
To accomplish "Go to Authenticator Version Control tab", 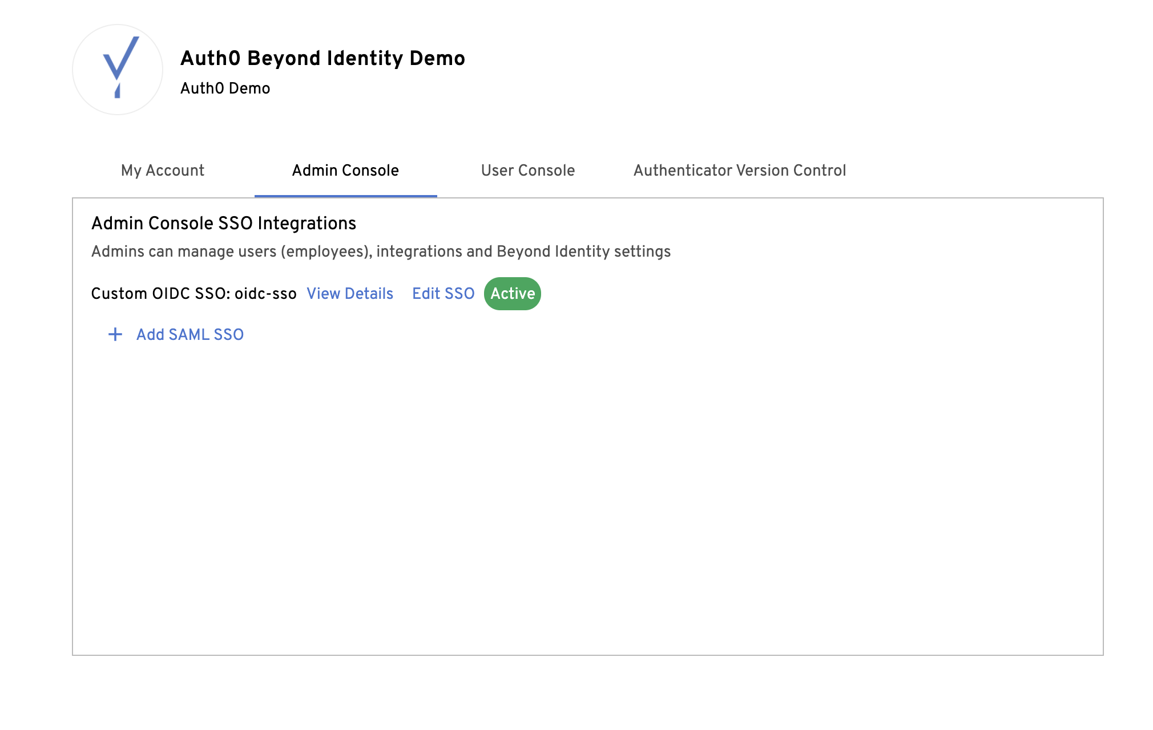I will [x=740, y=171].
